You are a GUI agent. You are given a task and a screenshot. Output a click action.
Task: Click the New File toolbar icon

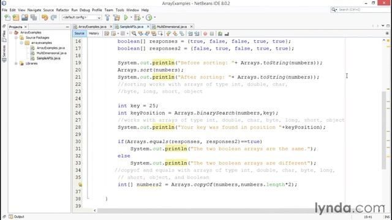coord(7,18)
